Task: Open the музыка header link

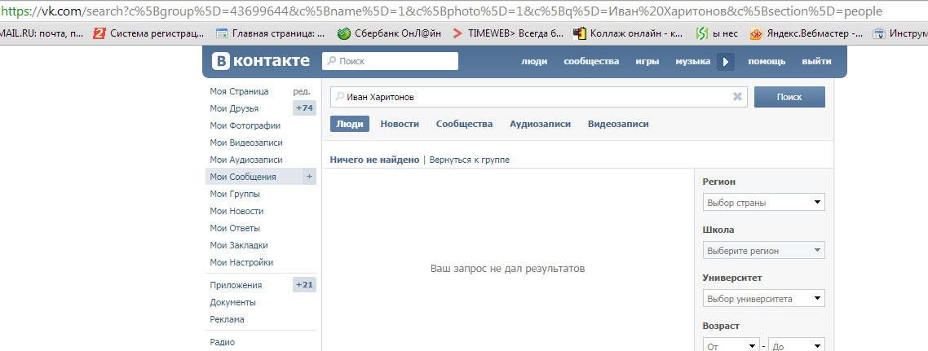Action: tap(693, 61)
